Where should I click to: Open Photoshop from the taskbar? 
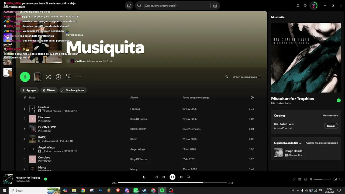[100, 190]
